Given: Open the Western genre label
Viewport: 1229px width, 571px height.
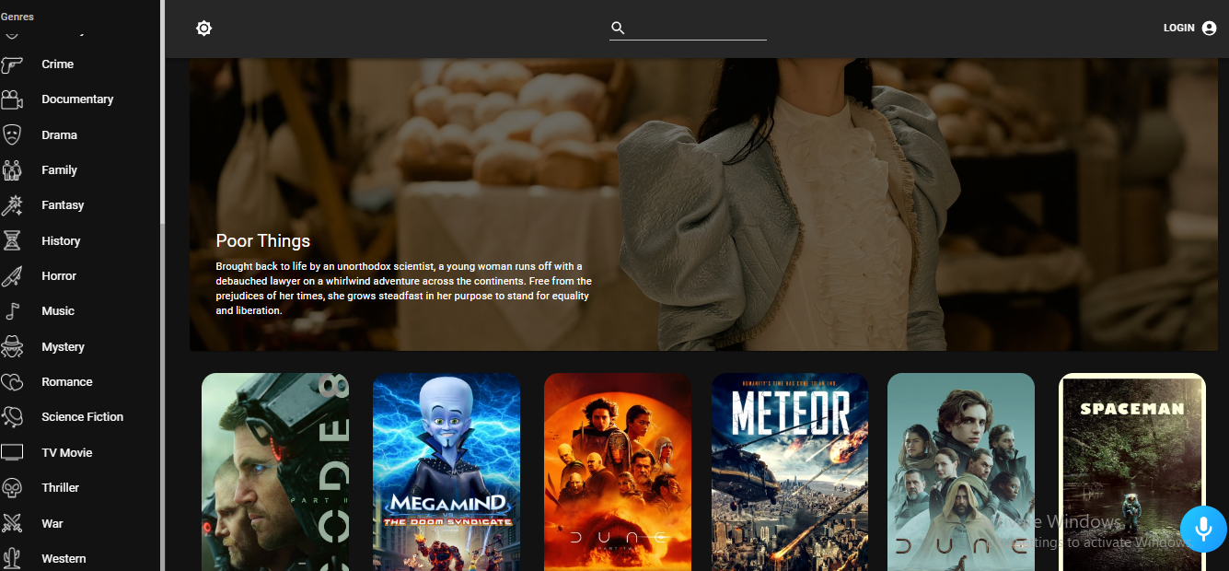Looking at the screenshot, I should click(x=64, y=559).
